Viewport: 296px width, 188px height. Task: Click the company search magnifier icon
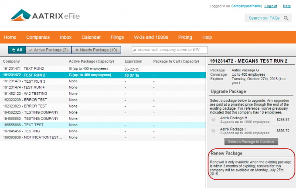click(135, 50)
